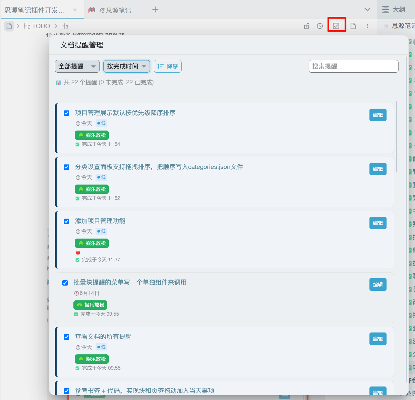Uncheck the 查看文档的所有提醒 checkbox
This screenshot has width=415, height=400.
pyautogui.click(x=67, y=337)
